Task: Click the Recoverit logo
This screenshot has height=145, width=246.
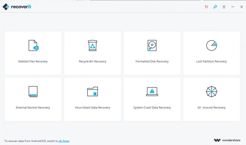Action: pyautogui.click(x=17, y=7)
